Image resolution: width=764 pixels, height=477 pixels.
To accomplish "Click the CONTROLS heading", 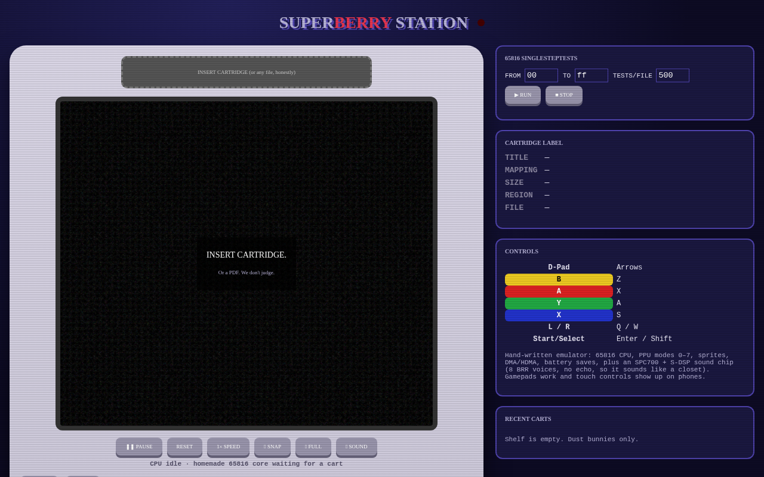I will (x=522, y=251).
